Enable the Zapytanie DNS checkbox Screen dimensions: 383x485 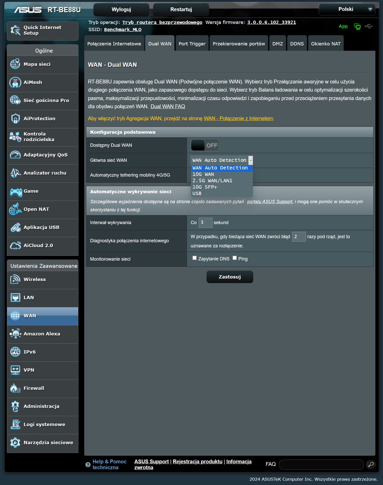pyautogui.click(x=194, y=258)
